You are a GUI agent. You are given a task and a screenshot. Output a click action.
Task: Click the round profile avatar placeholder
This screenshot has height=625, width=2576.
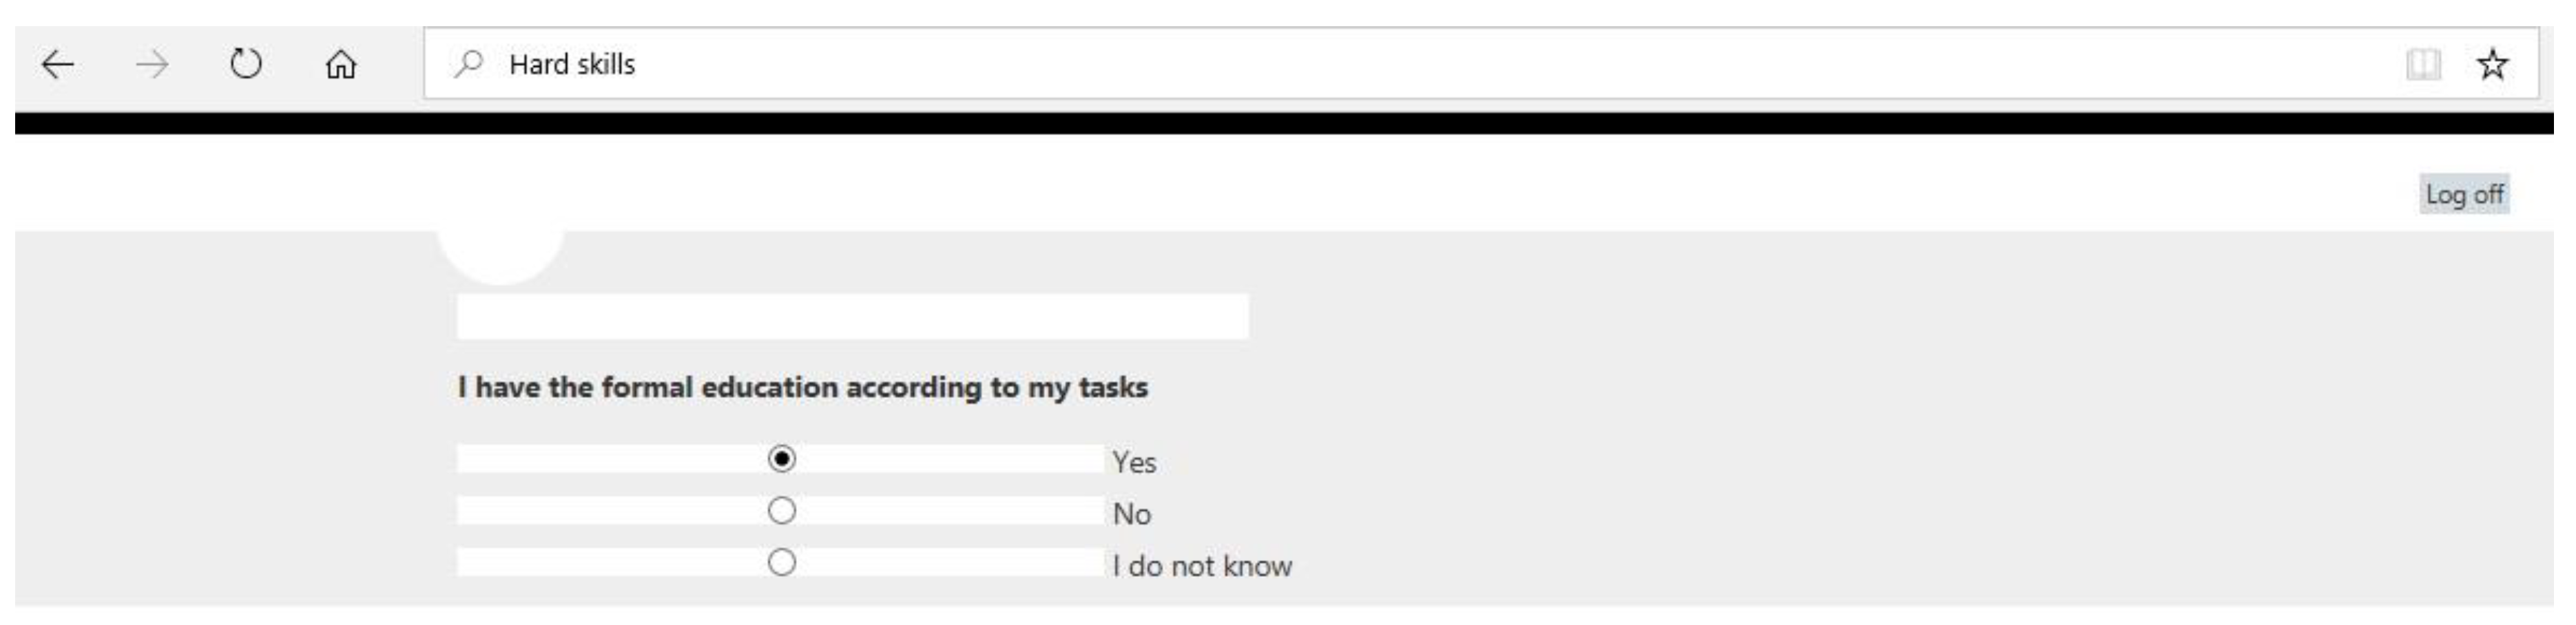coord(501,254)
